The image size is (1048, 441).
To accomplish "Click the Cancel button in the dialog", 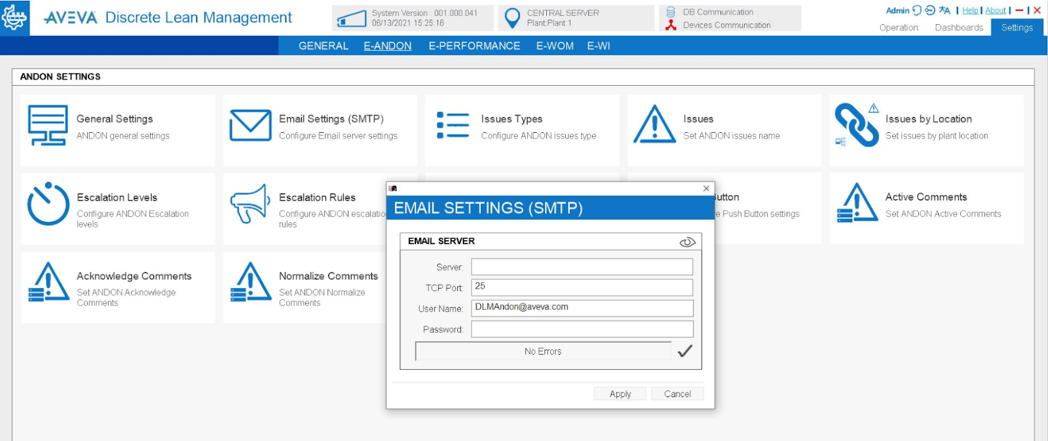I will [677, 394].
